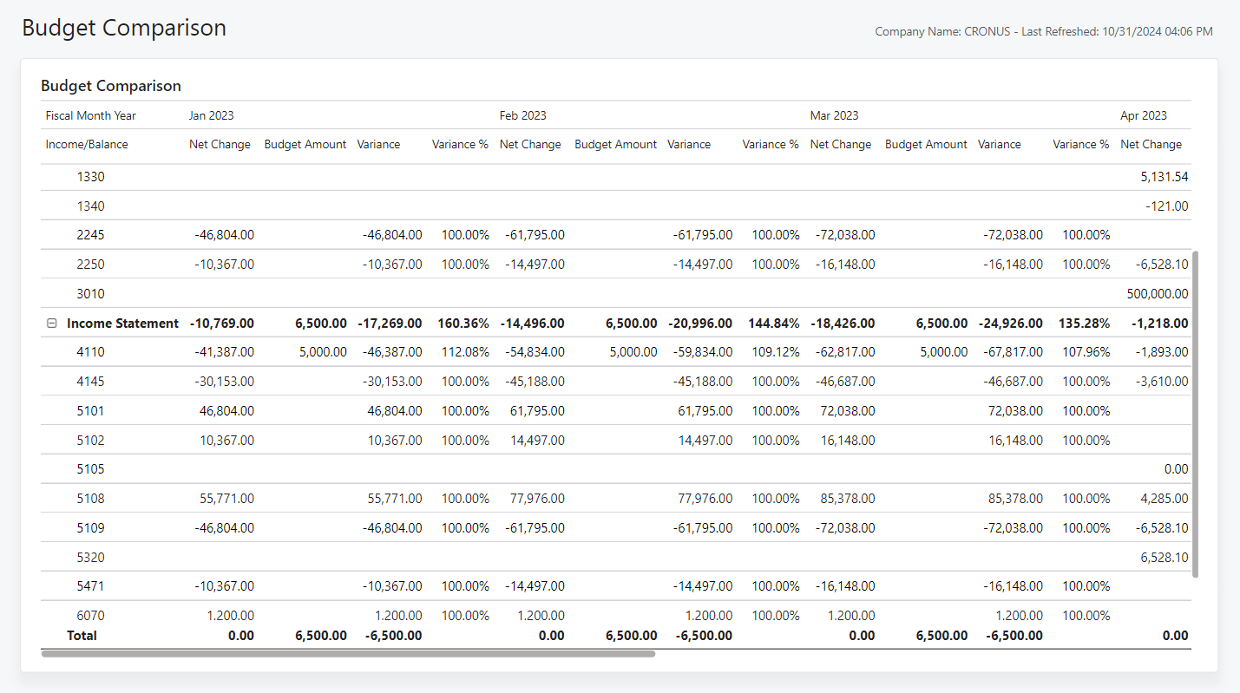Click the Mar 2023 column header
The image size is (1240, 693).
(x=834, y=114)
